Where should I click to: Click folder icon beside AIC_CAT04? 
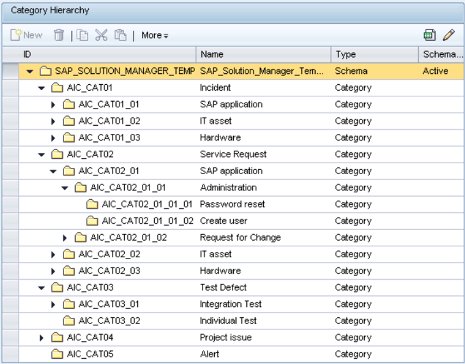pos(57,337)
